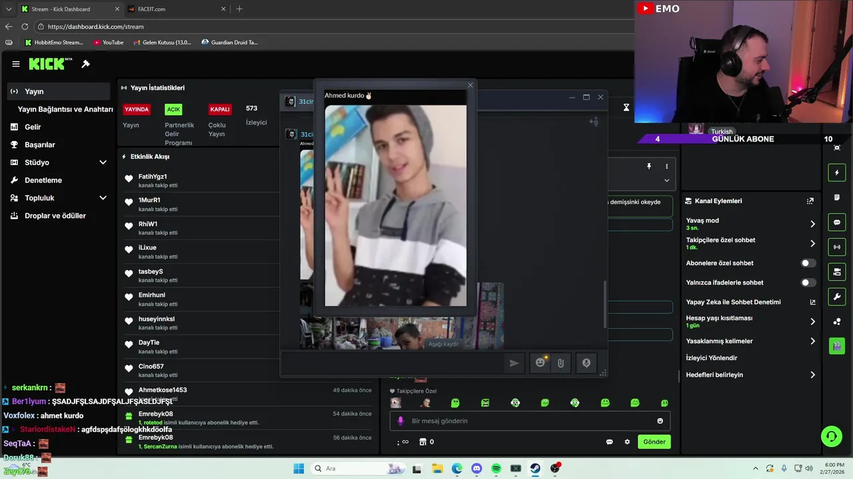This screenshot has width=853, height=479.
Task: Click add friend icon in Steam chat
Action: (594, 121)
